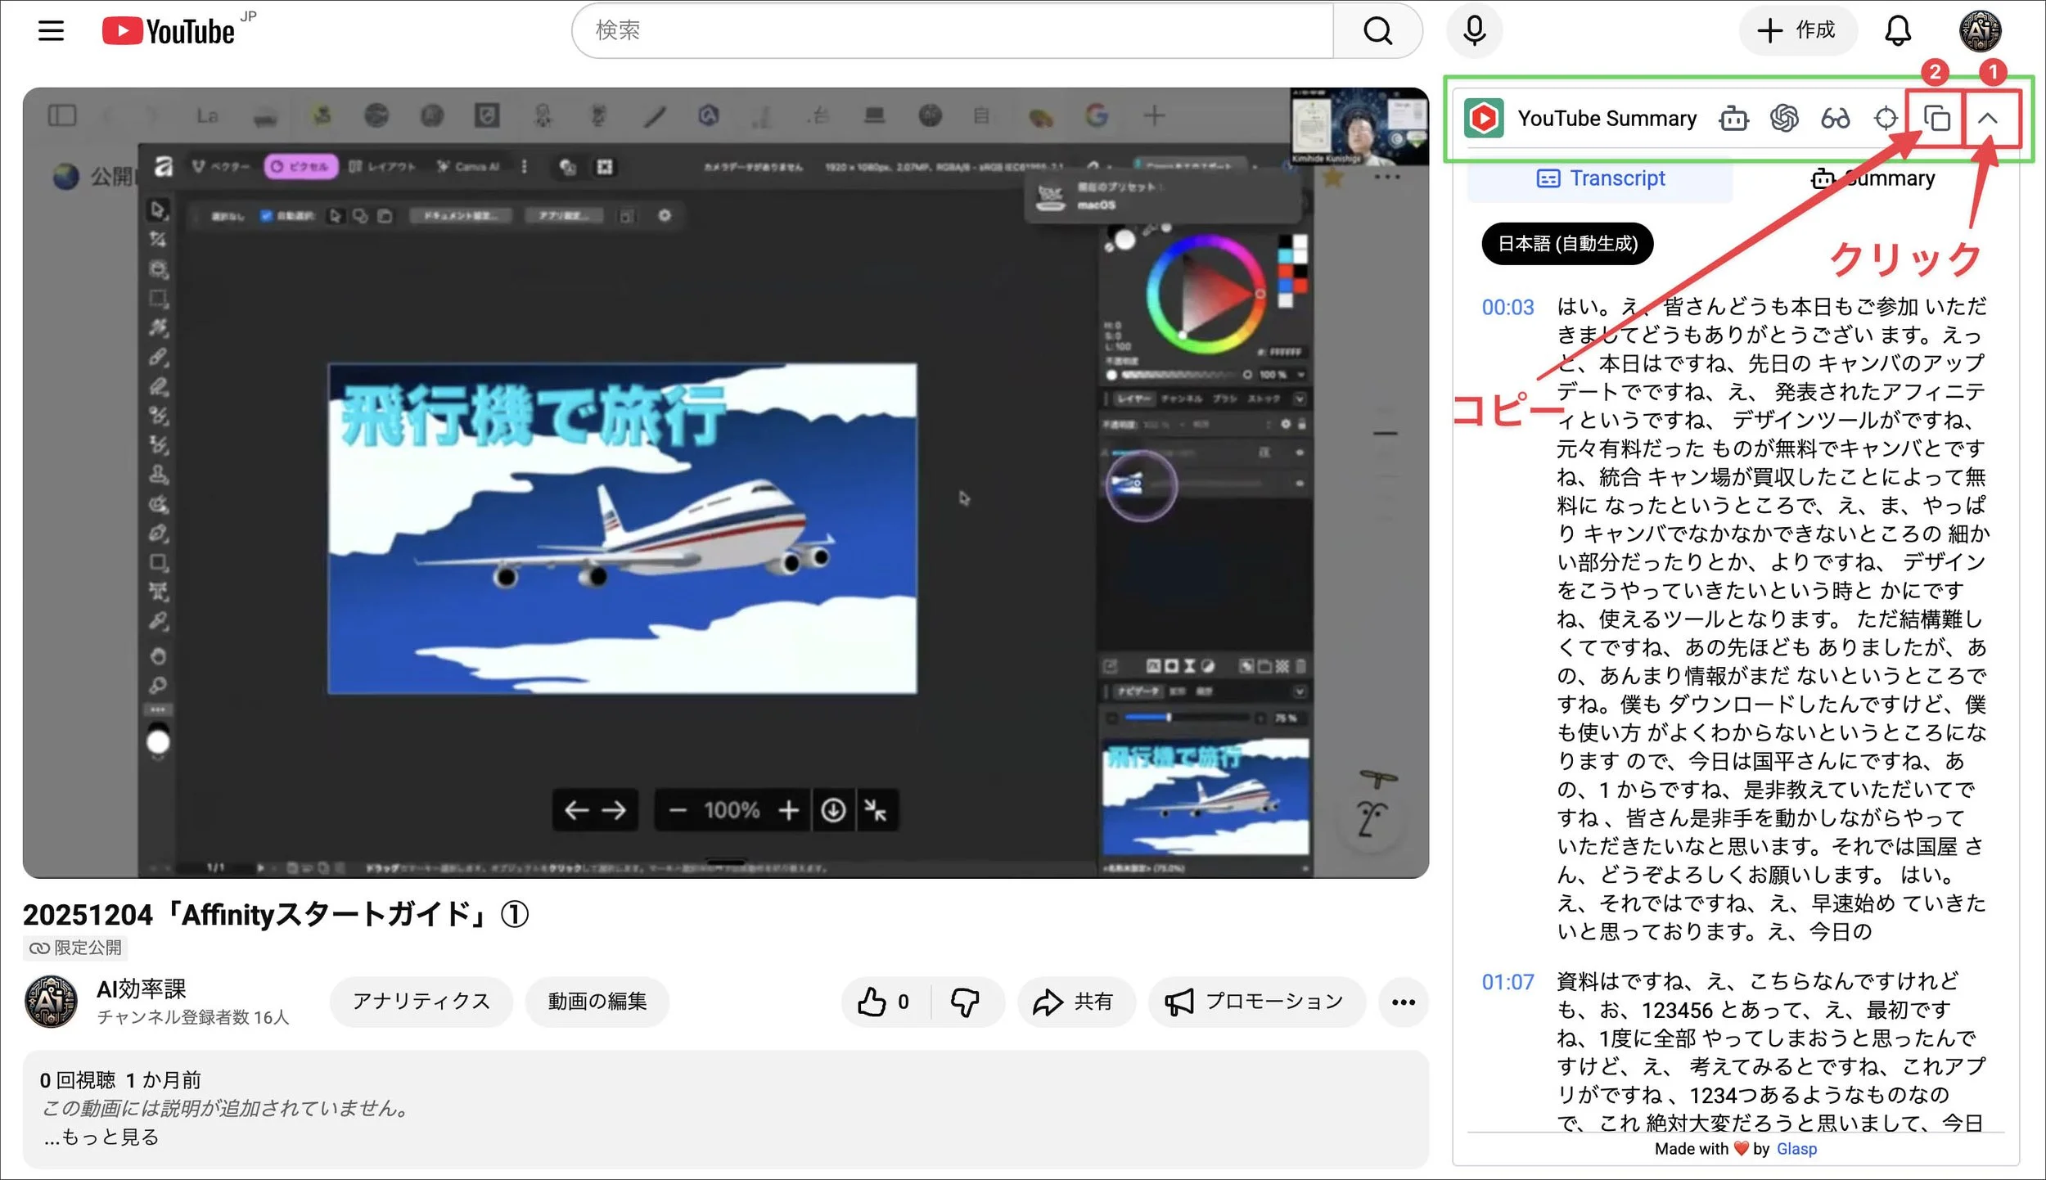Click the copy transcript icon

(1936, 119)
